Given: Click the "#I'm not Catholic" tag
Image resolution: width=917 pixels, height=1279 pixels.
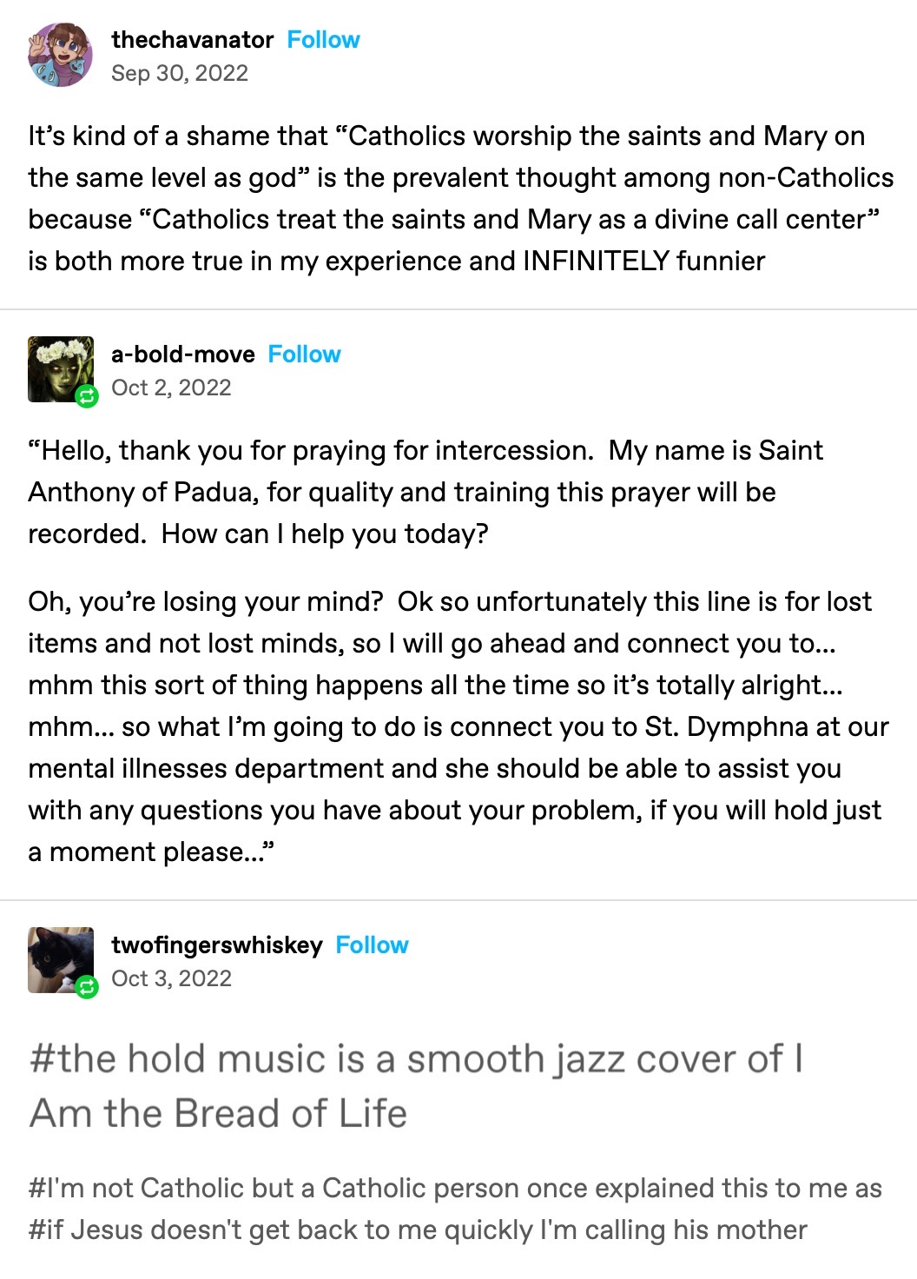Looking at the screenshot, I should coord(454,1188).
